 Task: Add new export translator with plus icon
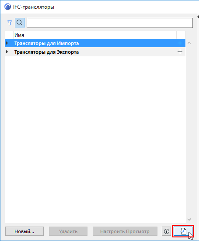180,52
